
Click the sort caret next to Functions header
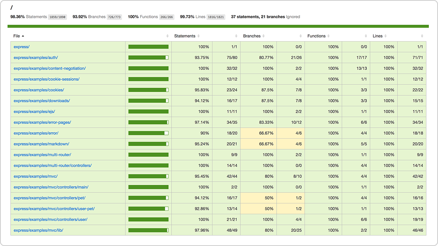pyautogui.click(x=328, y=36)
